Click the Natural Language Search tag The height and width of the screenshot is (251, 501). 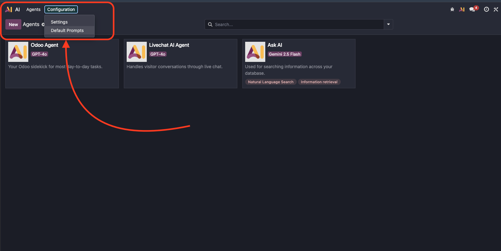[x=271, y=82]
